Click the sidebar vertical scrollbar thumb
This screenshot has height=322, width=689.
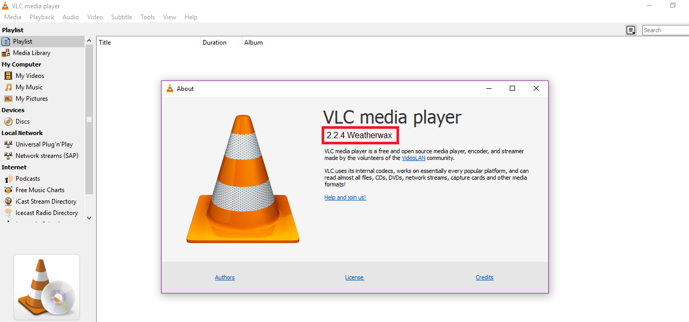89,119
